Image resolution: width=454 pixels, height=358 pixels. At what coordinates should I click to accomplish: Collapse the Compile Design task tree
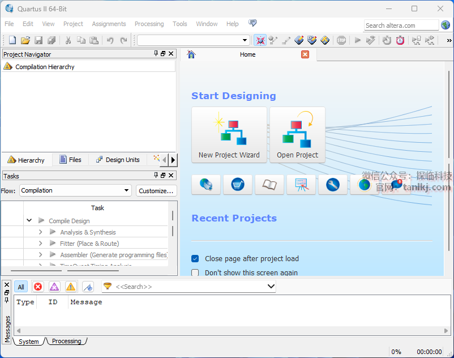coord(29,221)
